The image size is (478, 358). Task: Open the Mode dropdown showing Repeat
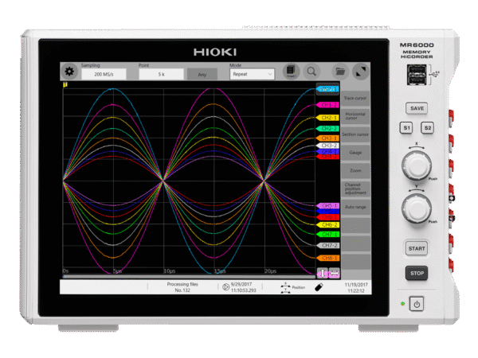point(252,74)
